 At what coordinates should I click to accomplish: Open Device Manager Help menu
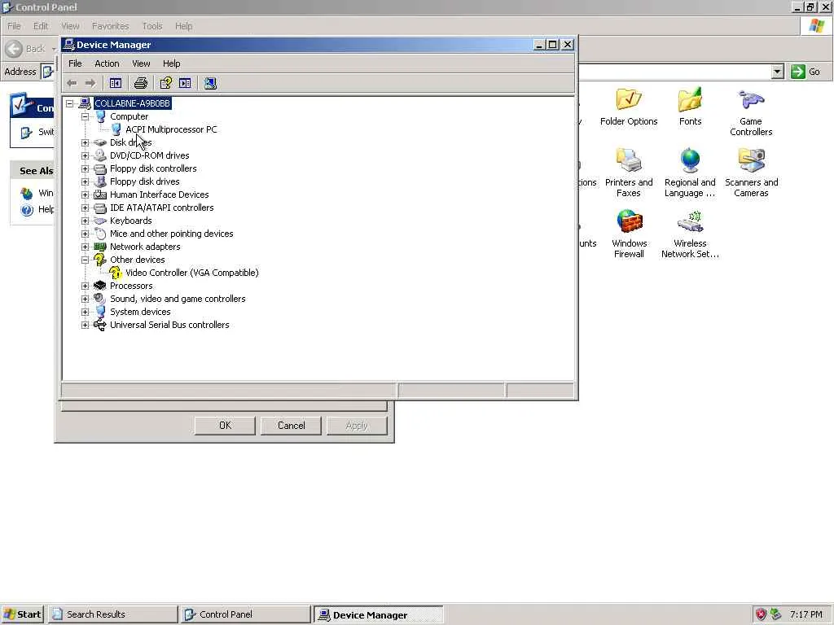pos(171,63)
